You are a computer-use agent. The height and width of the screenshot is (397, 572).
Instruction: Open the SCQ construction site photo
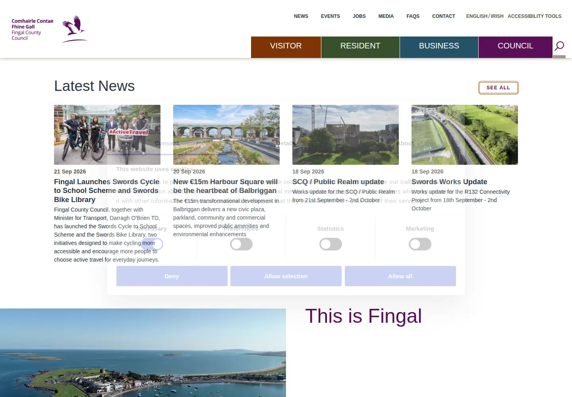click(x=346, y=135)
